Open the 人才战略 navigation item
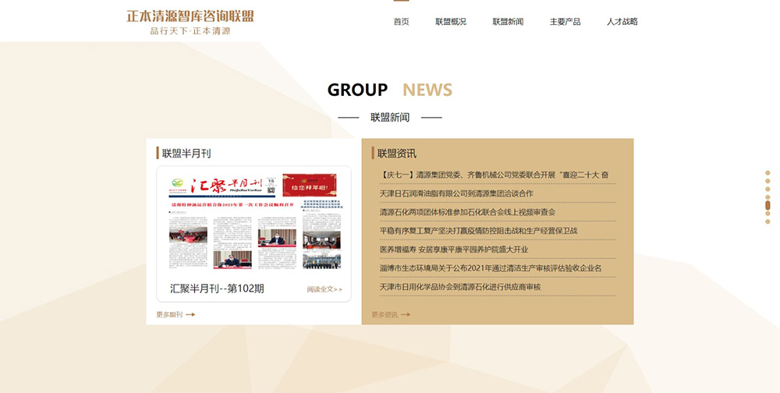This screenshot has height=393, width=780. [x=622, y=22]
